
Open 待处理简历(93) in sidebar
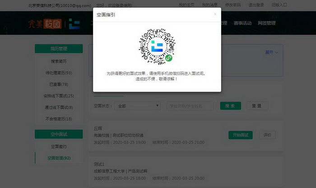pos(59,73)
